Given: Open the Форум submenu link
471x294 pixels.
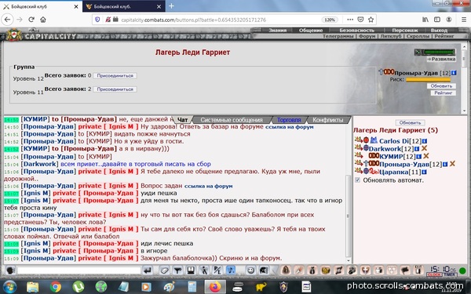Looking at the screenshot, I should [367, 36].
